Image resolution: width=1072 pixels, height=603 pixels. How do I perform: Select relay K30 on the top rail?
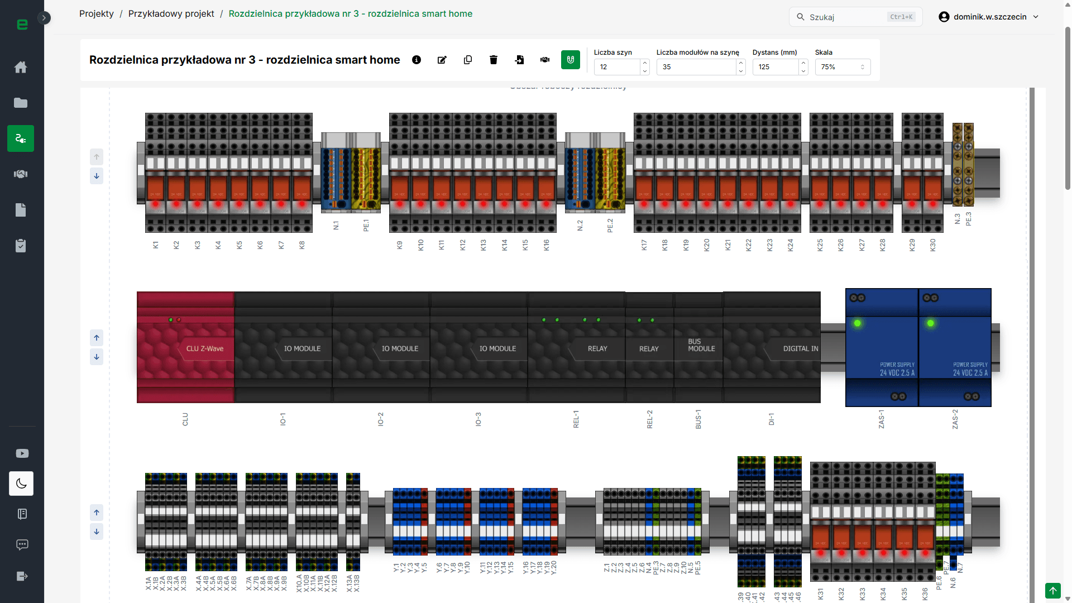(933, 173)
